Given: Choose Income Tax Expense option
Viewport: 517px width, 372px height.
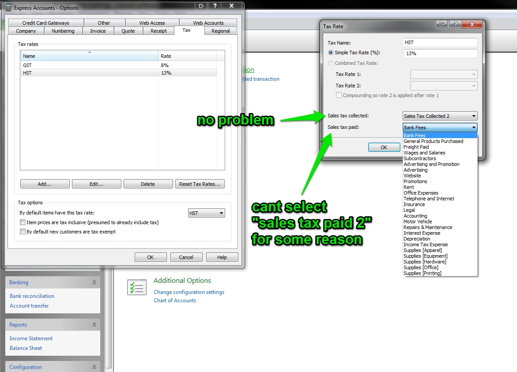Looking at the screenshot, I should (x=440, y=244).
